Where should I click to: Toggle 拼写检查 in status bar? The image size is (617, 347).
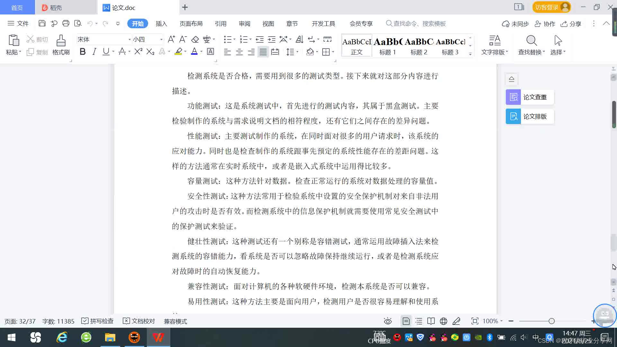tap(98, 321)
